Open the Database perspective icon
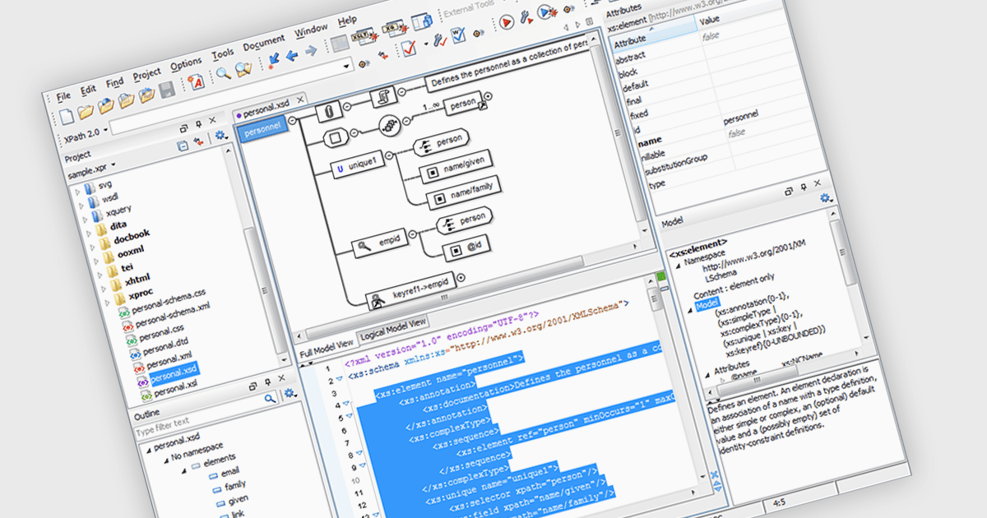The width and height of the screenshot is (987, 518). coord(422,21)
